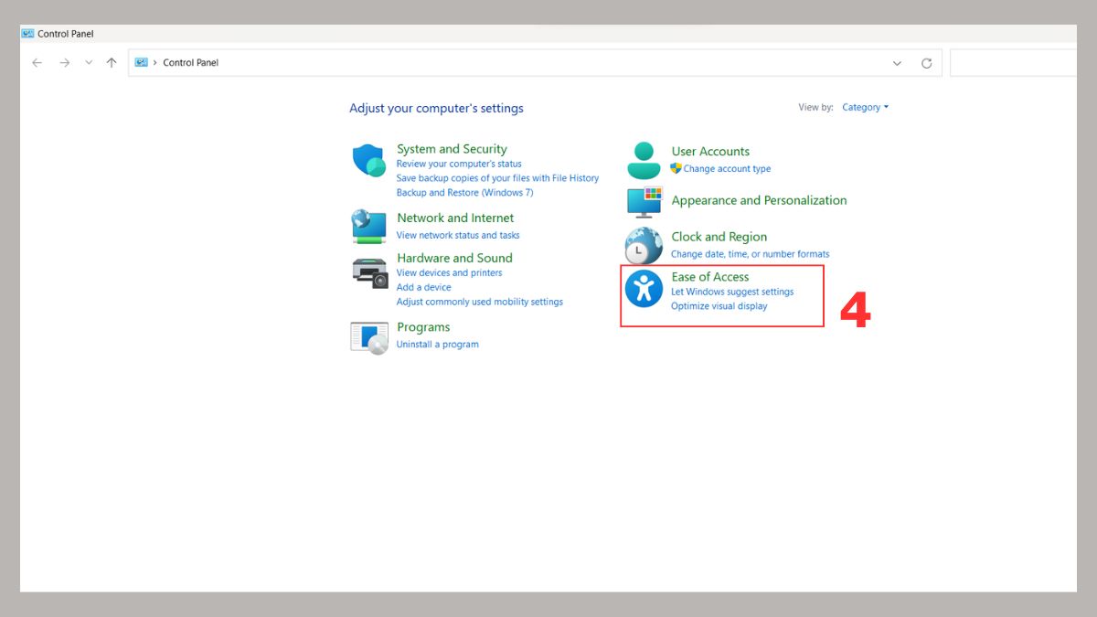This screenshot has width=1097, height=617.
Task: Click Let Windows suggest settings
Action: pyautogui.click(x=732, y=292)
